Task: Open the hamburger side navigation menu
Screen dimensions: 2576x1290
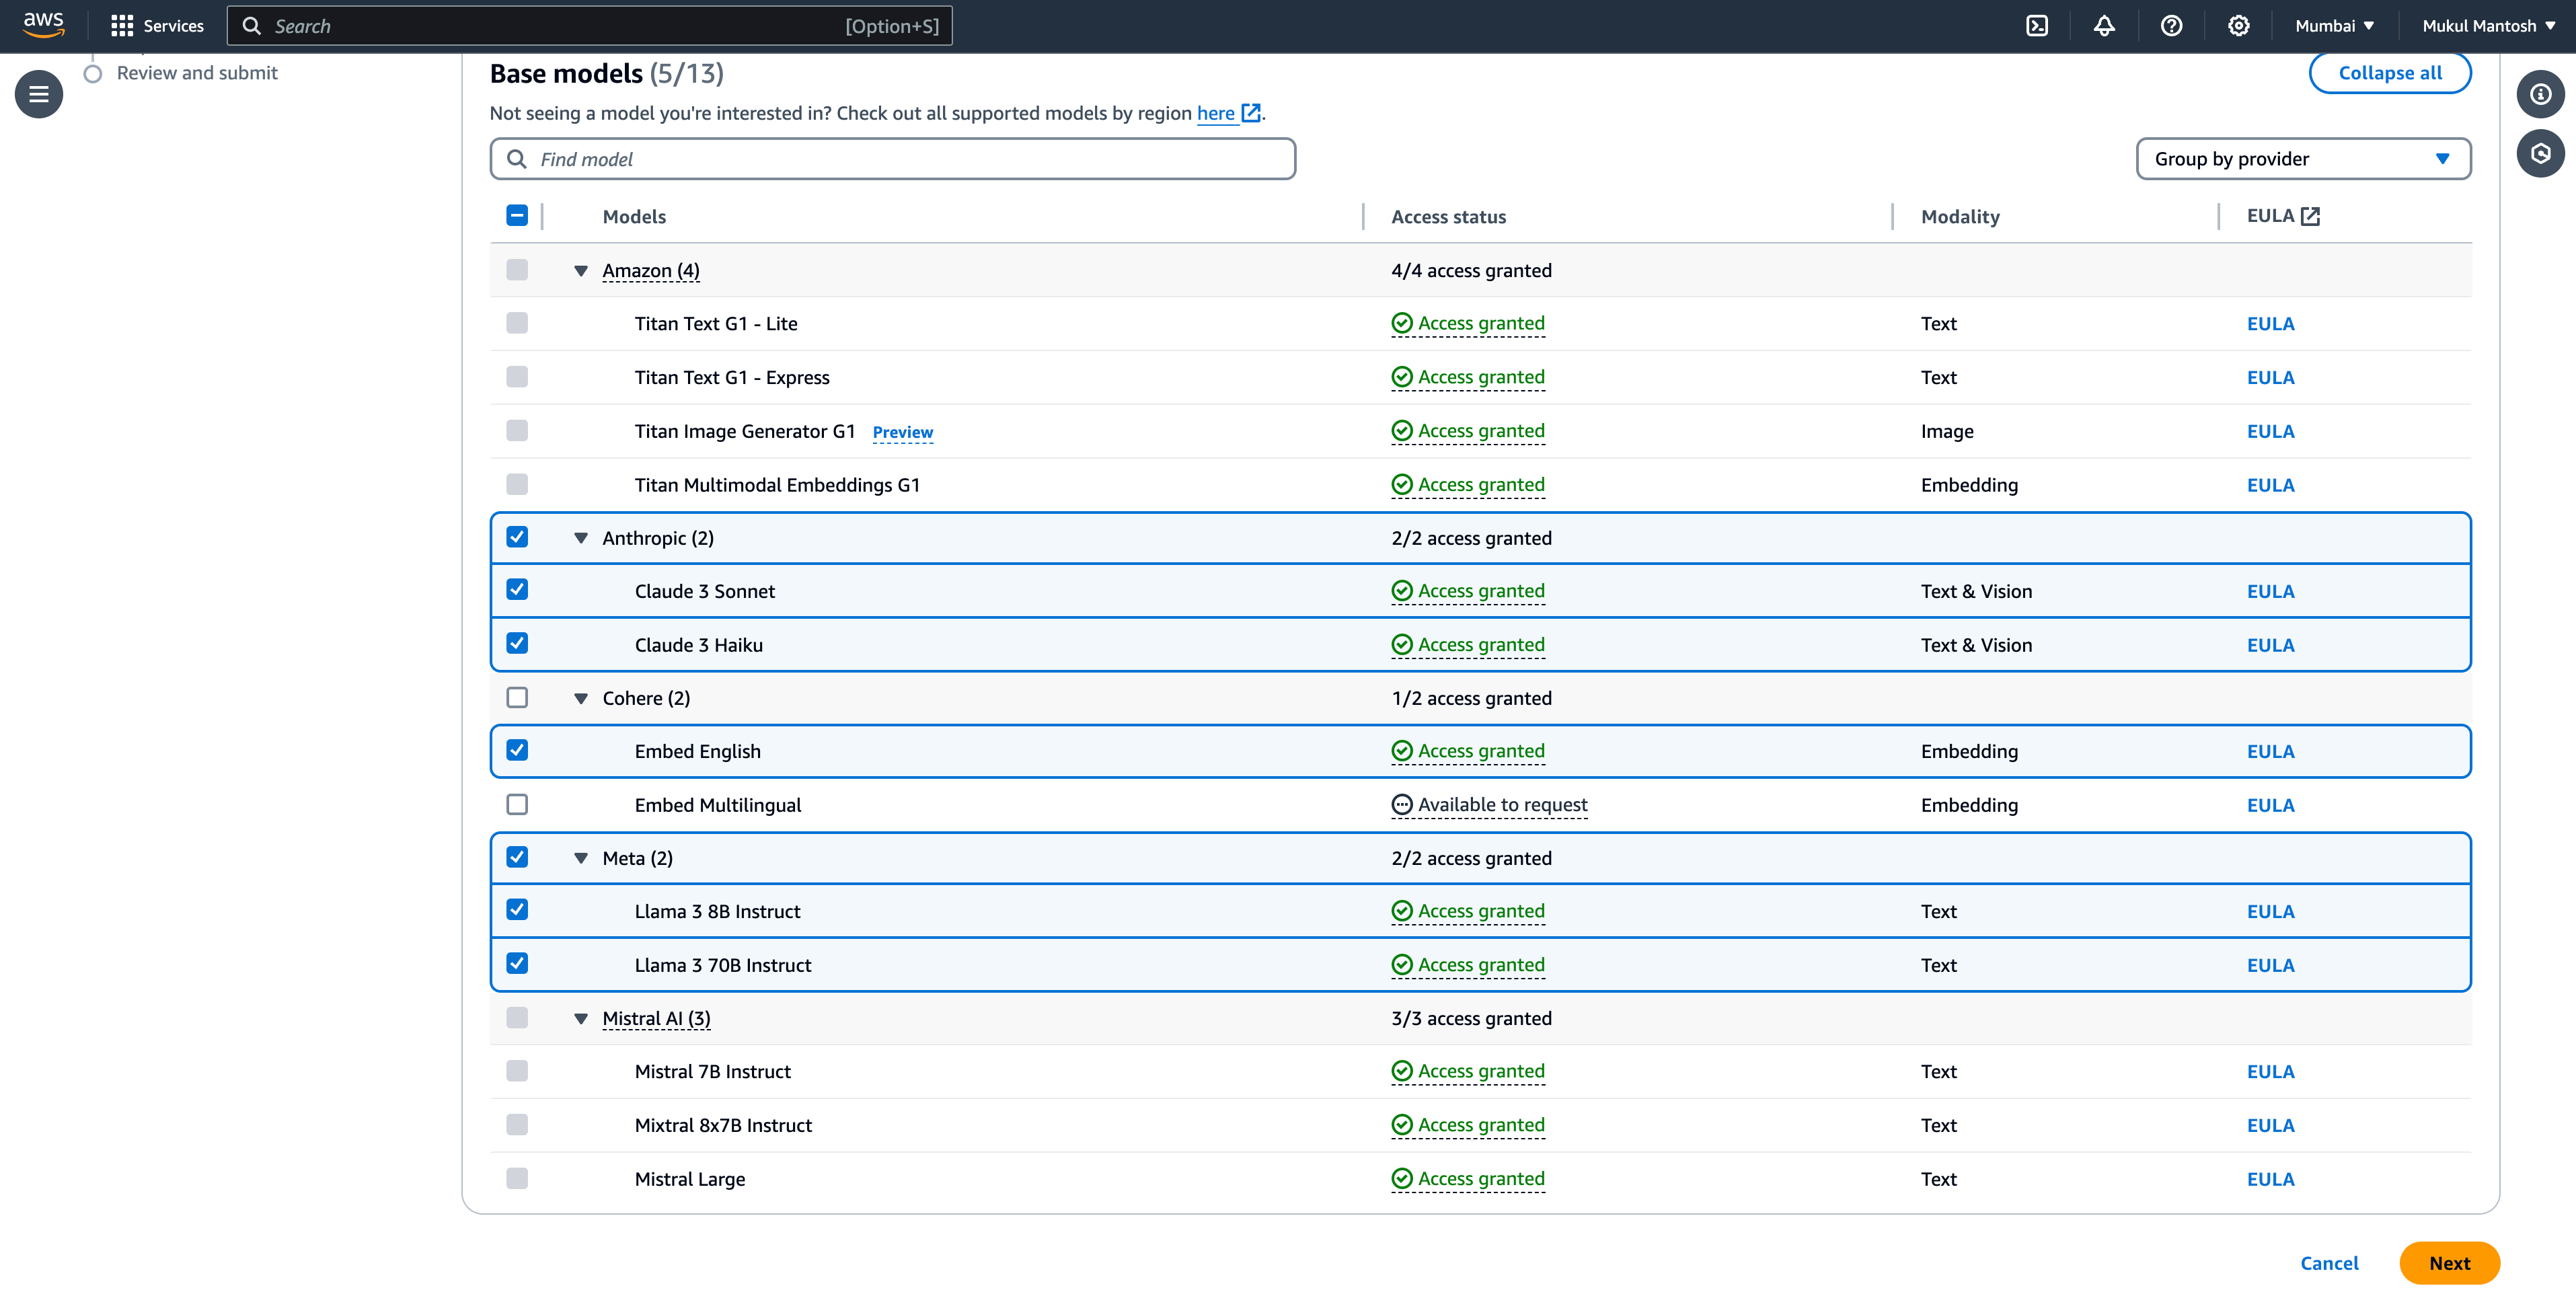Action: (x=39, y=94)
